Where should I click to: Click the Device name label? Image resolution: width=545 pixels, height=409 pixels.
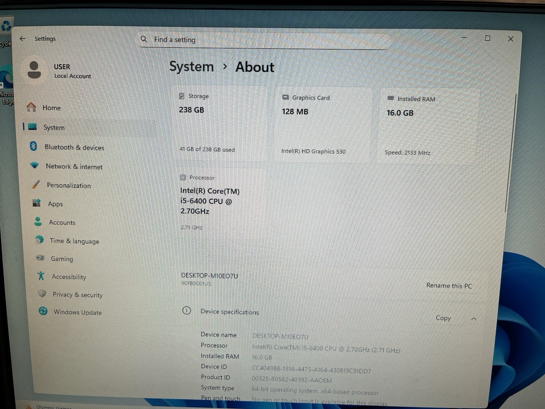click(x=219, y=335)
